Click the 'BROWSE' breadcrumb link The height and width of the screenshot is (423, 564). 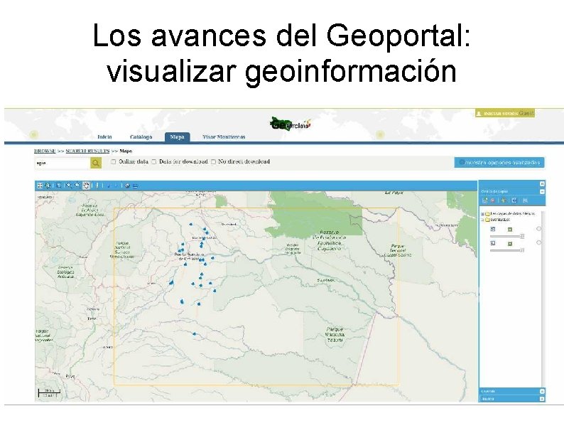click(45, 151)
